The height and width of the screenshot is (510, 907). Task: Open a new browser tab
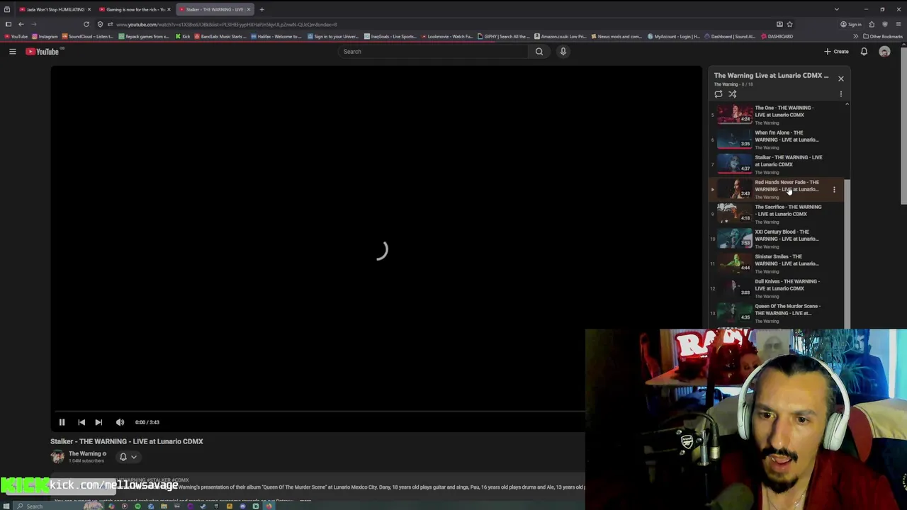(261, 9)
